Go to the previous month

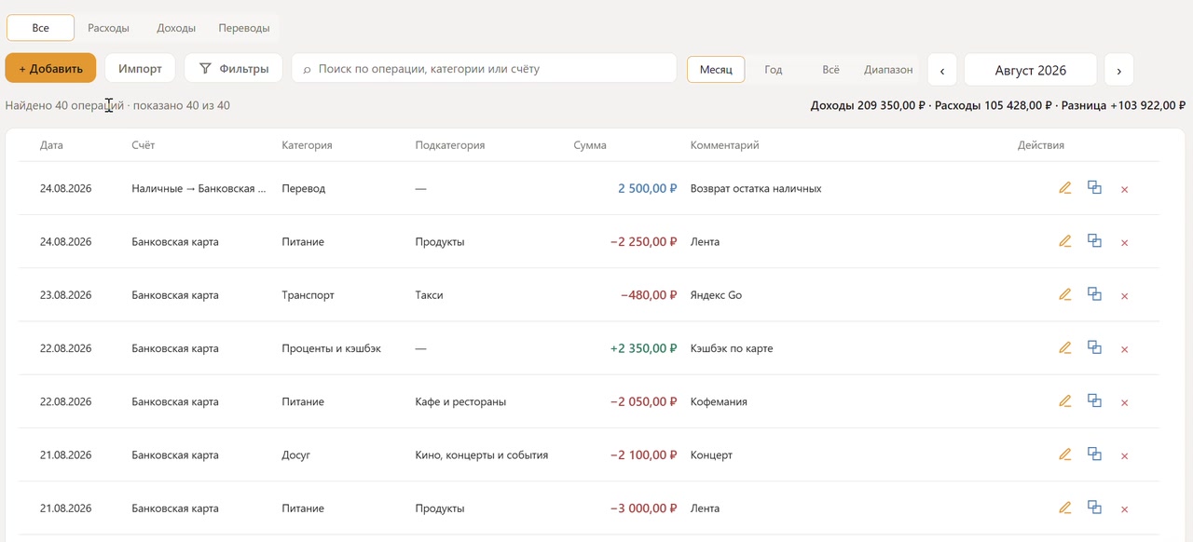[x=942, y=70]
